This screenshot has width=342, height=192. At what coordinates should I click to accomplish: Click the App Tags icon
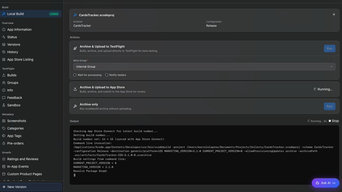[x=4, y=136]
